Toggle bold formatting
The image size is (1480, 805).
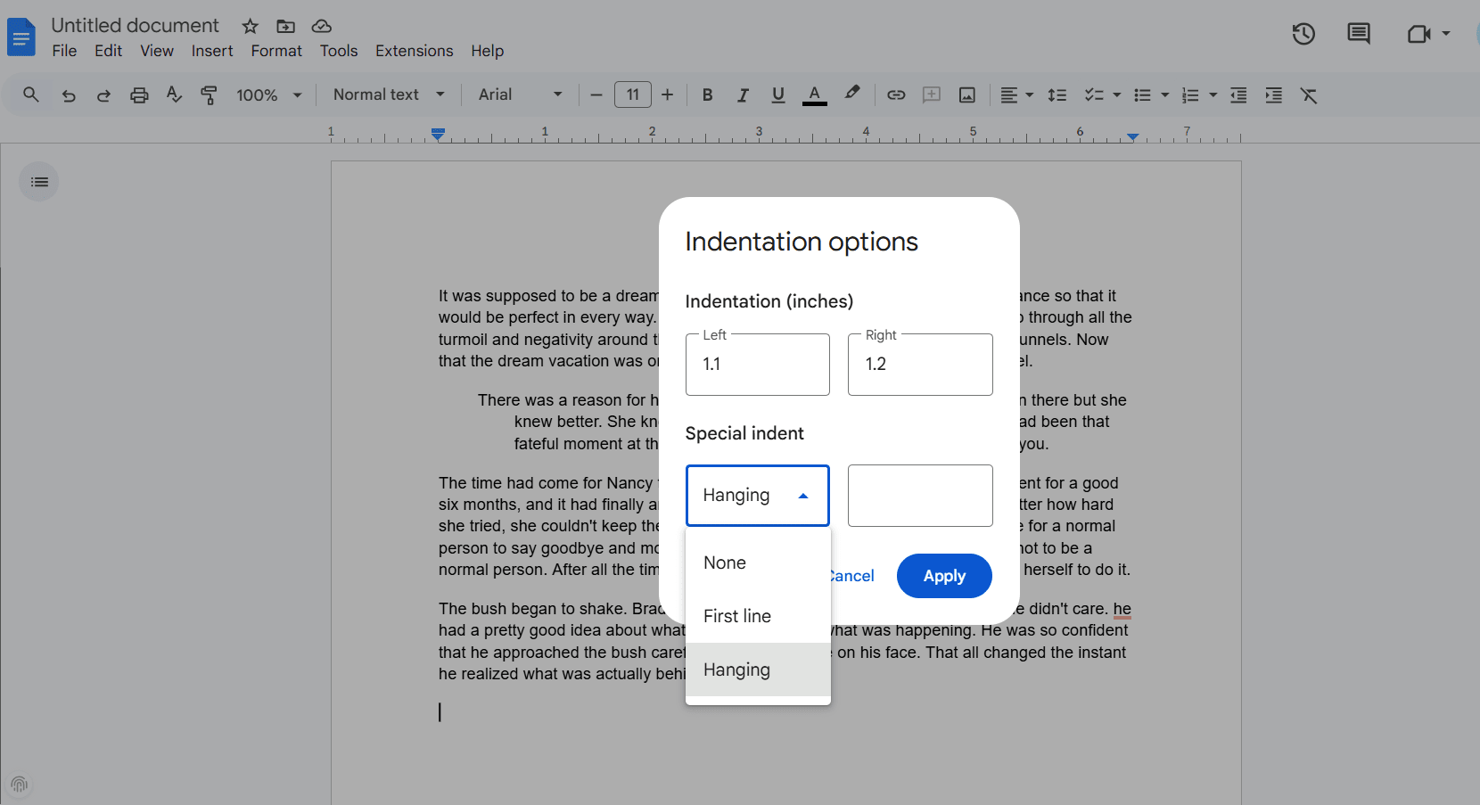pos(707,95)
